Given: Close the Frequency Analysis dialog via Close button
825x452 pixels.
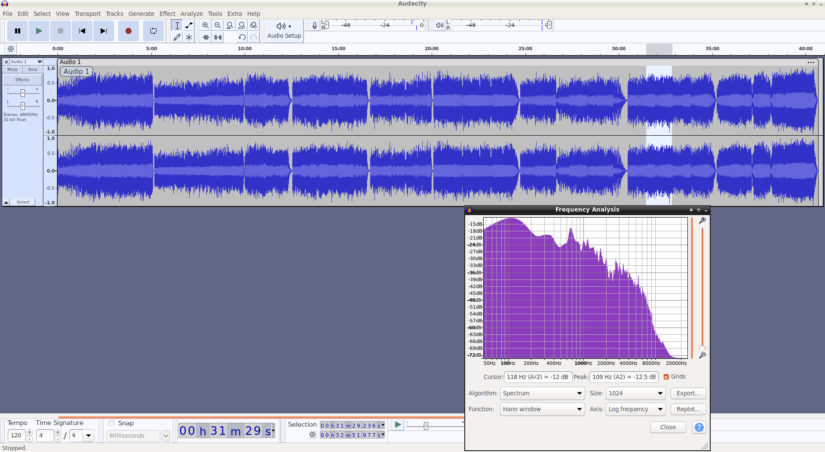Looking at the screenshot, I should (668, 427).
